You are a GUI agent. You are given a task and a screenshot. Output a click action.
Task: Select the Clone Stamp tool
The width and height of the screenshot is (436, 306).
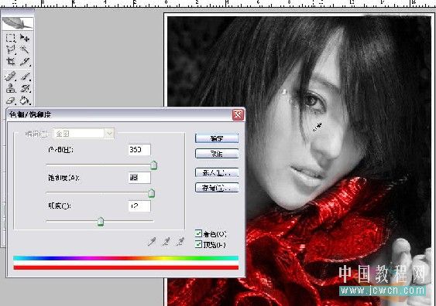pyautogui.click(x=11, y=89)
